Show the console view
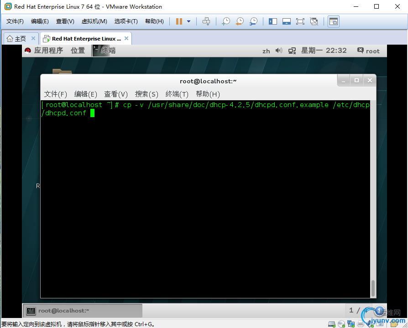408x328 pixels. (x=333, y=21)
